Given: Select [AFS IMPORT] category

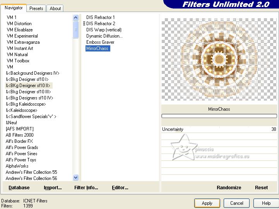Looking at the screenshot, I should 20,129.
